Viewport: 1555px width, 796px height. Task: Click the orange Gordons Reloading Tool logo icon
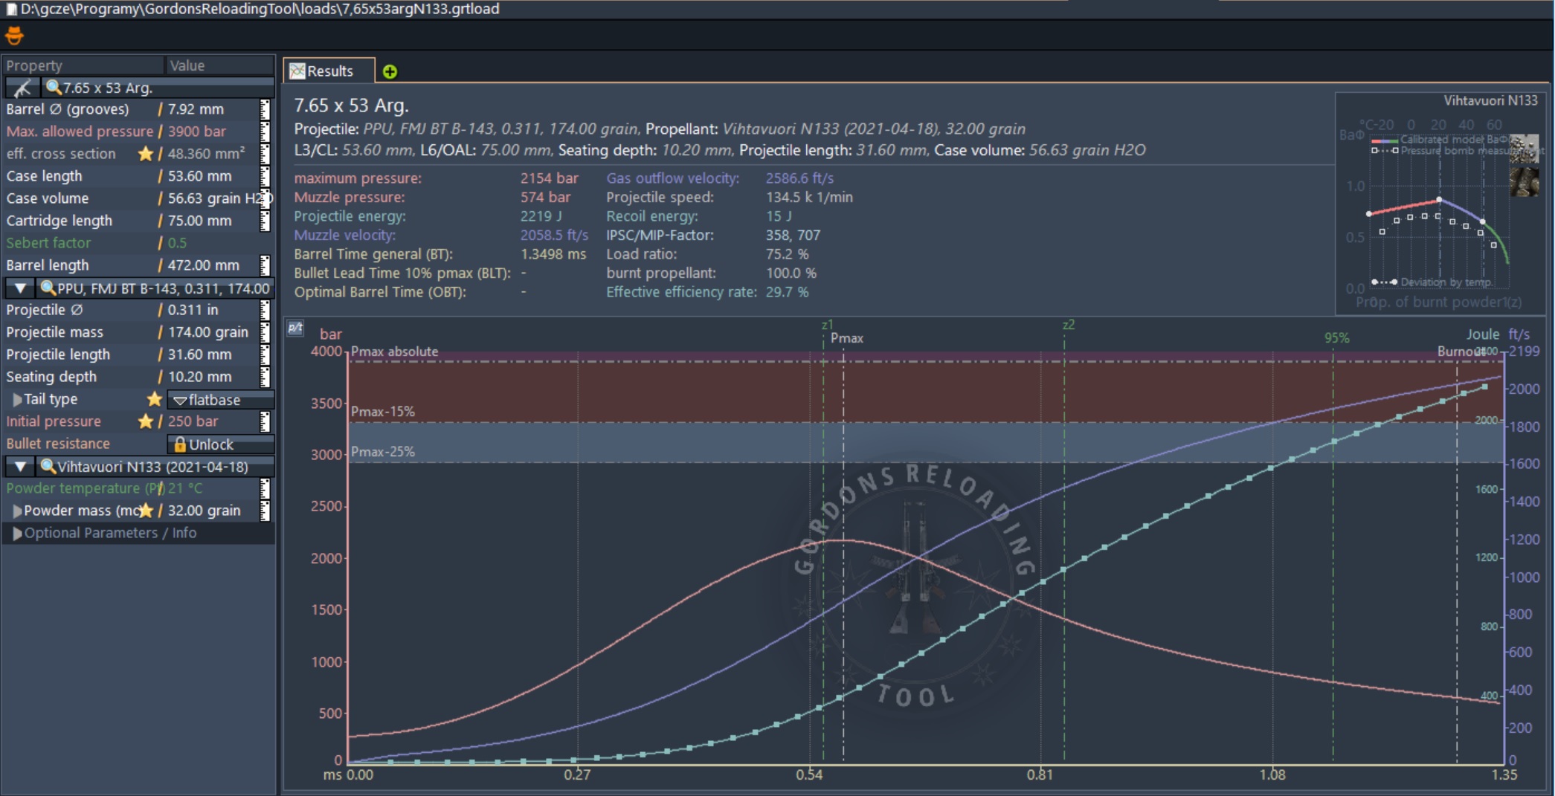(14, 35)
